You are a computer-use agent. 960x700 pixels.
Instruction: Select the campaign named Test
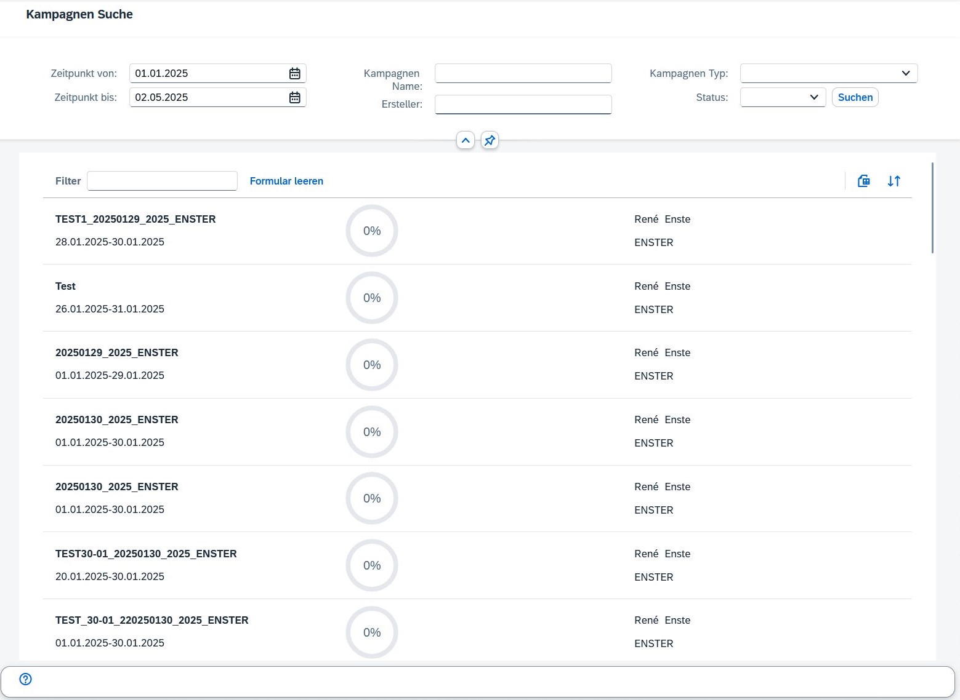click(65, 286)
